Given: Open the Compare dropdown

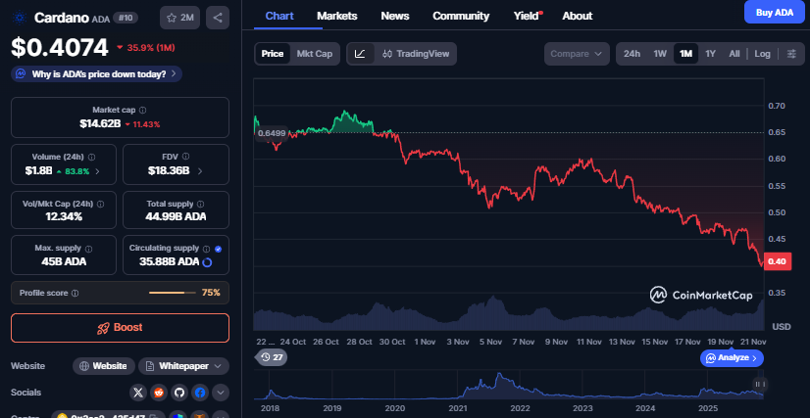Looking at the screenshot, I should pos(577,54).
